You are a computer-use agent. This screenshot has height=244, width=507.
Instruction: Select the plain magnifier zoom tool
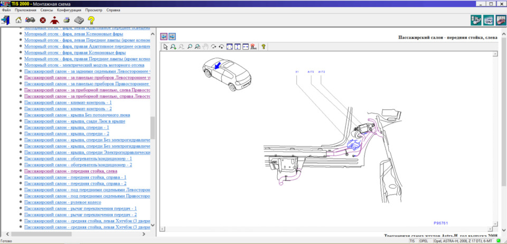[x=190, y=46]
